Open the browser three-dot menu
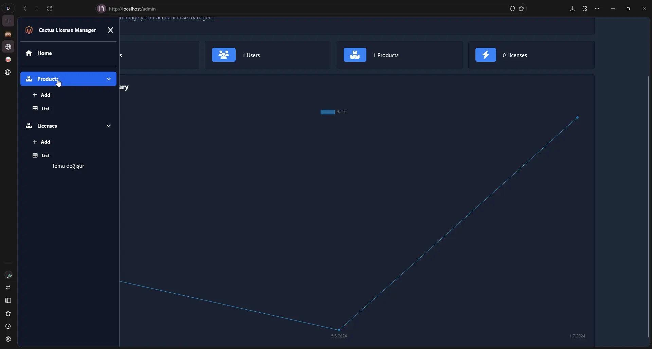 (597, 9)
